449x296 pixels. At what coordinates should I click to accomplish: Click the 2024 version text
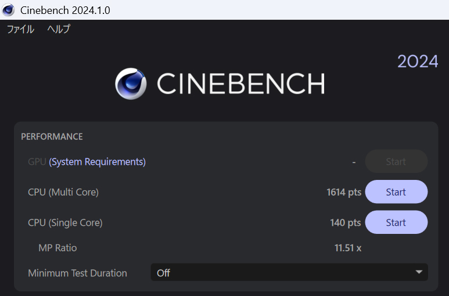coord(418,62)
